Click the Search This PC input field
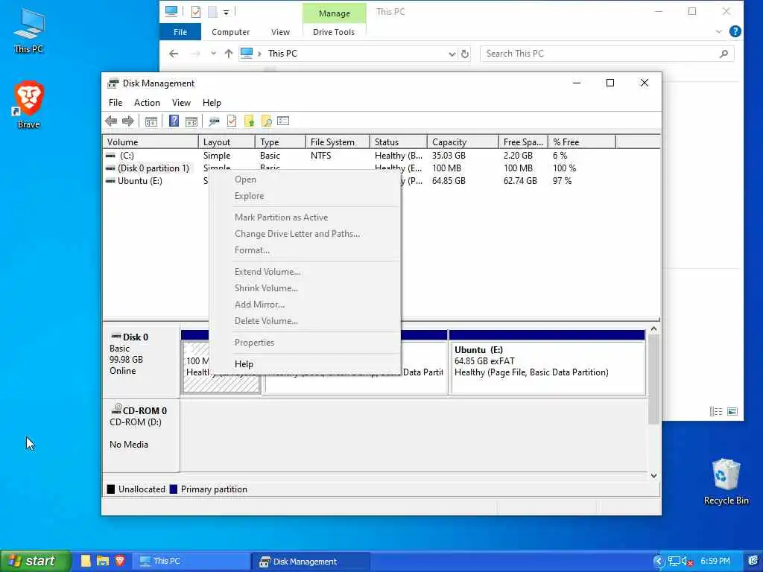 (607, 54)
